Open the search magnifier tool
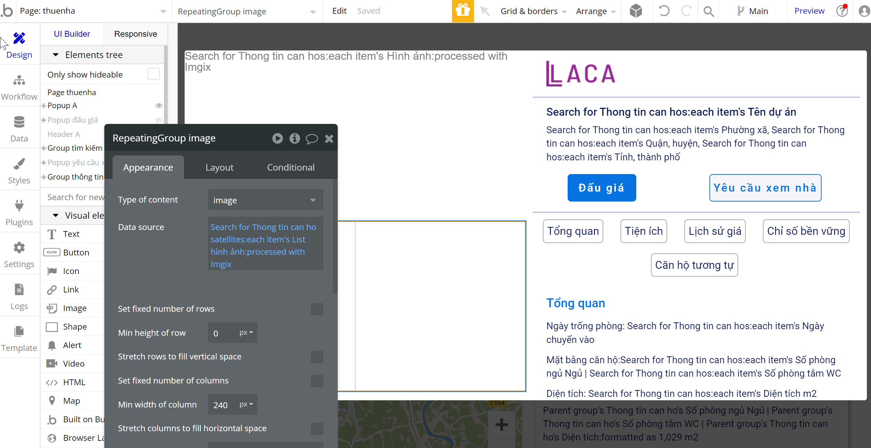The height and width of the screenshot is (448, 871). tap(709, 11)
